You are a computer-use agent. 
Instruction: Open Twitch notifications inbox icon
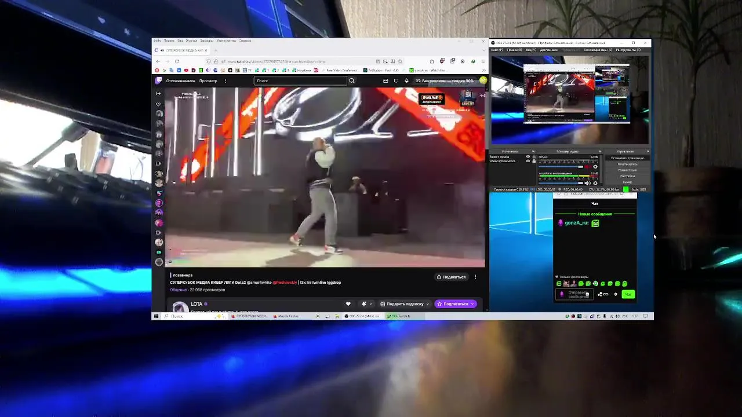(385, 81)
